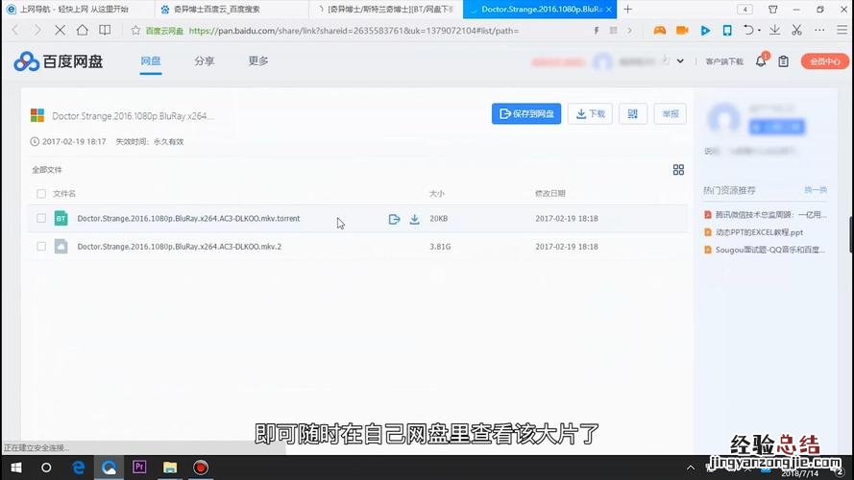Click the 下载 download button
The image size is (854, 480).
(x=590, y=114)
